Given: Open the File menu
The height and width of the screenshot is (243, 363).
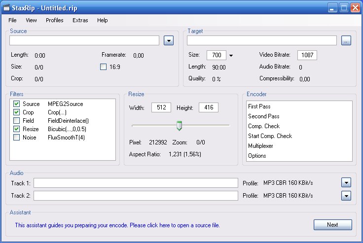Looking at the screenshot, I should coord(12,20).
